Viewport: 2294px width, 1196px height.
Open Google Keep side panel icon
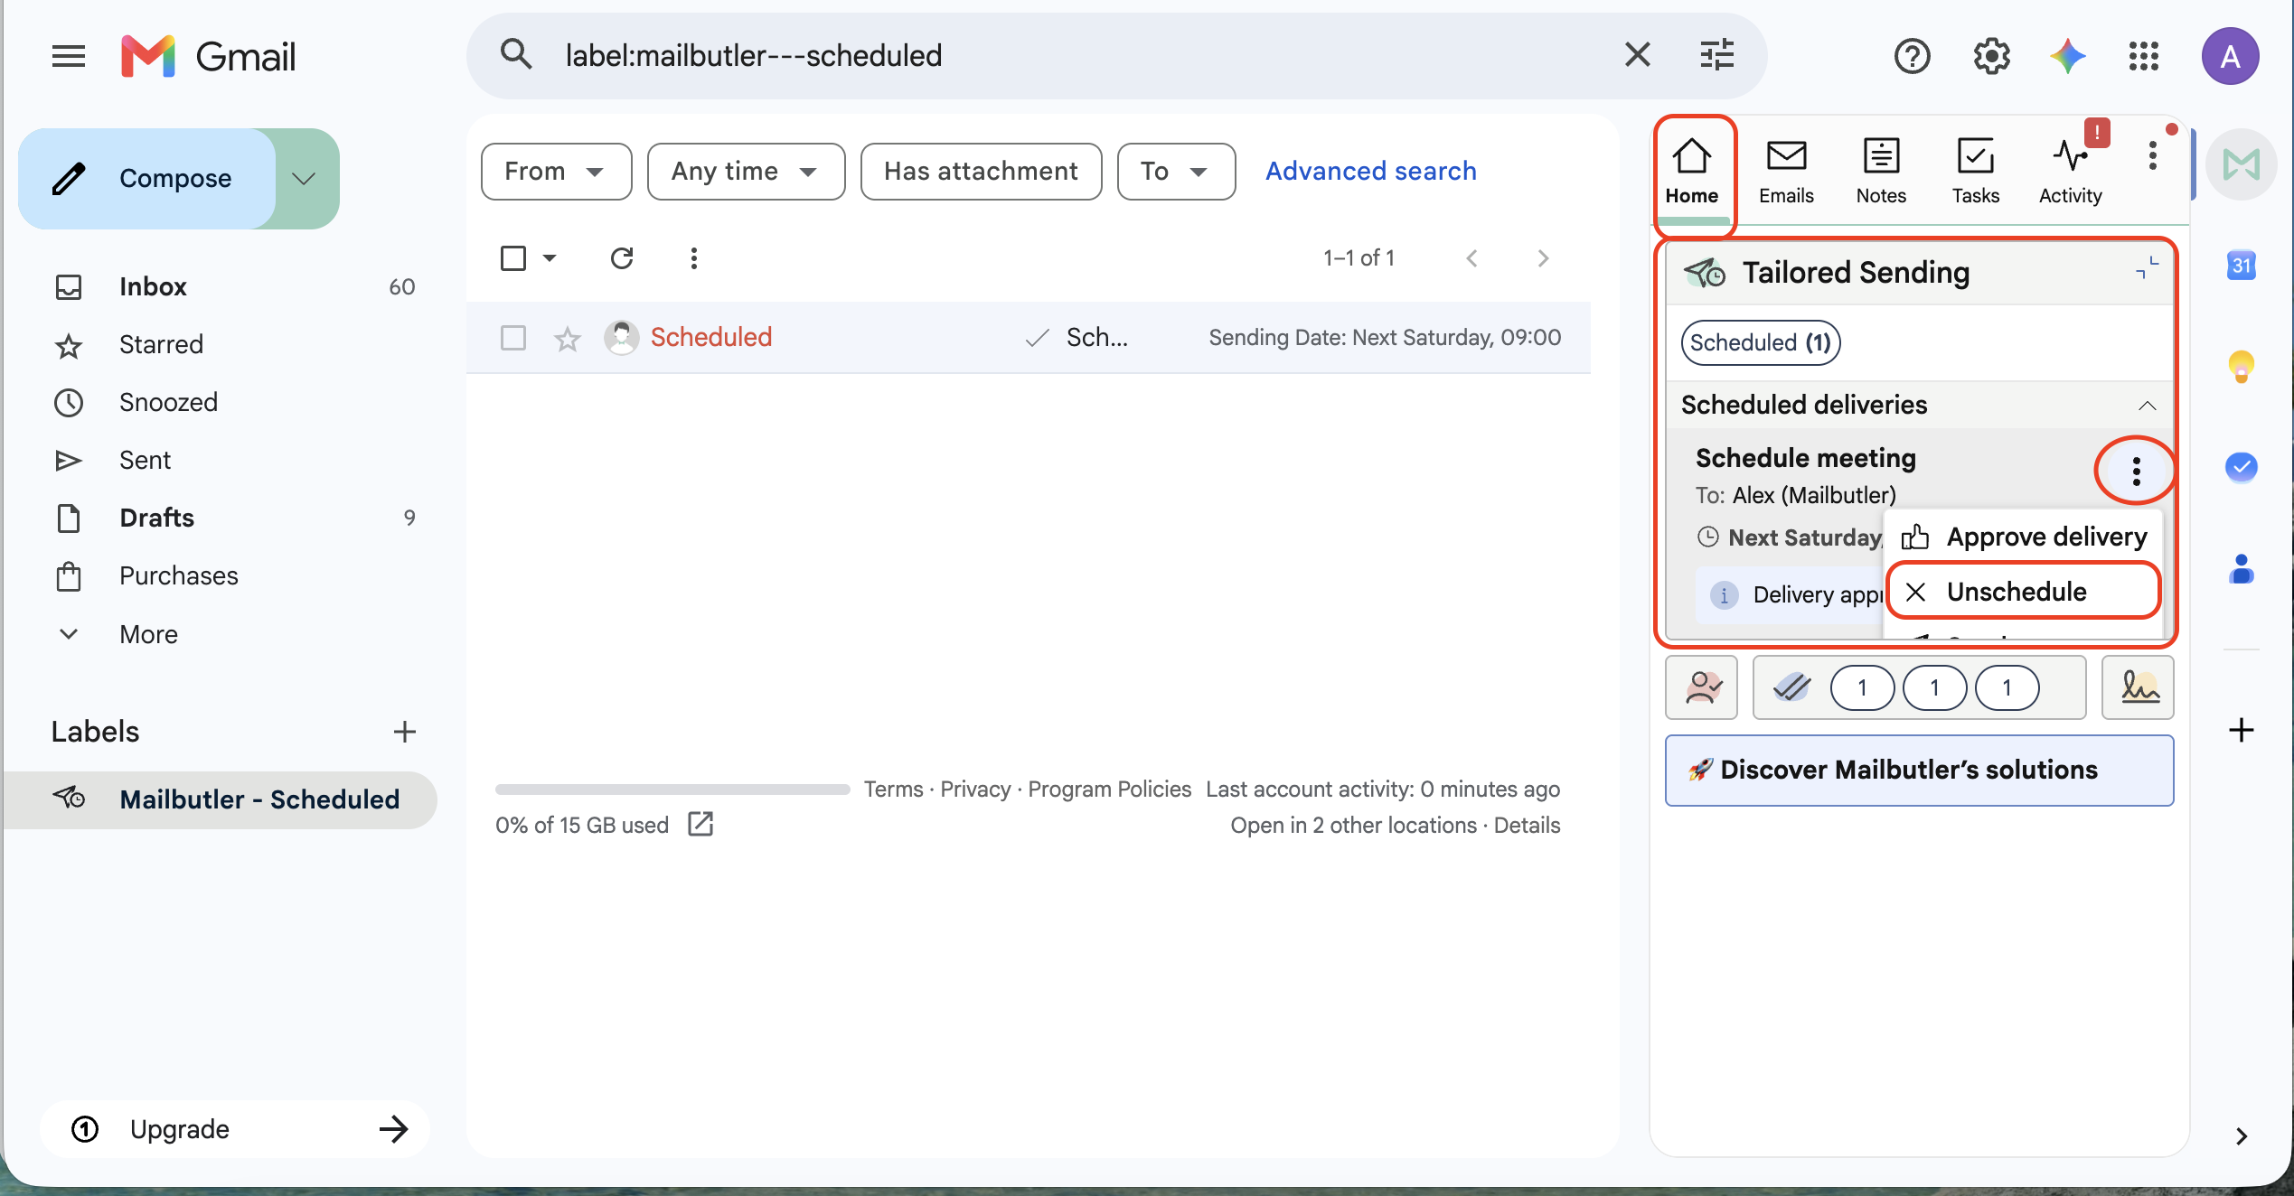[2241, 367]
